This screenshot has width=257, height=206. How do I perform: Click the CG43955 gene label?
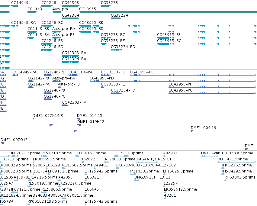pos(88,9)
